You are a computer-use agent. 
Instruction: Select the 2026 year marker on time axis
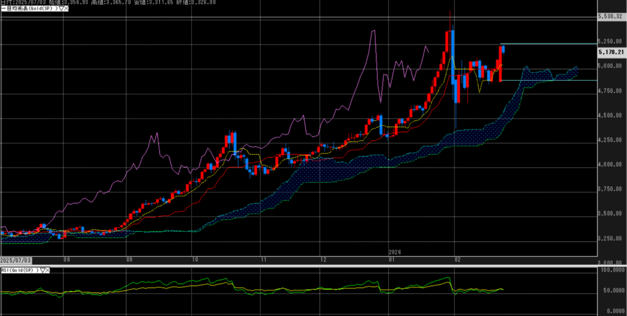tap(395, 252)
